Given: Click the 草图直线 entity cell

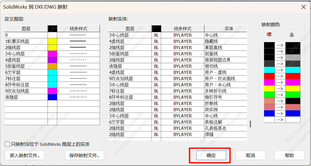Looking at the screenshot, I should [225, 48].
